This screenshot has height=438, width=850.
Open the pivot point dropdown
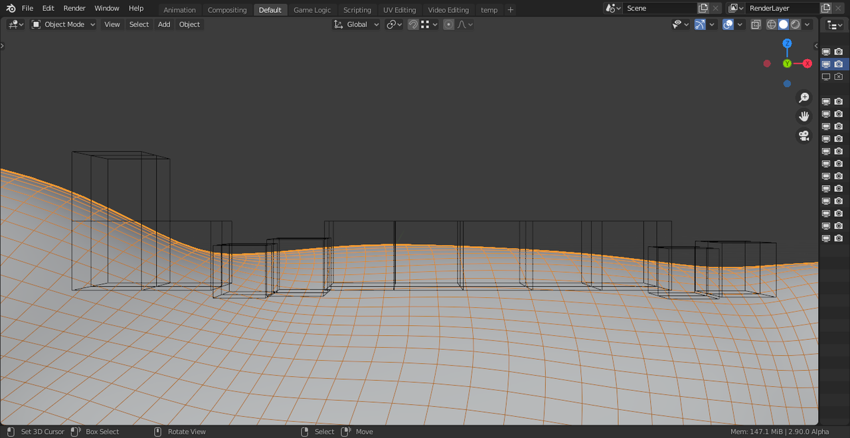[x=394, y=25]
